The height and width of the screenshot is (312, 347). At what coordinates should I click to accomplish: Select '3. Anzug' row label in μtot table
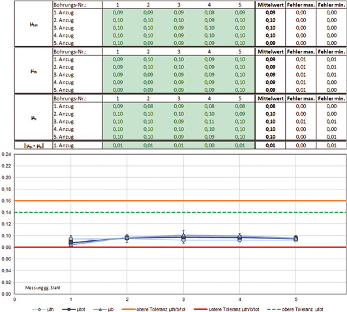click(64, 28)
